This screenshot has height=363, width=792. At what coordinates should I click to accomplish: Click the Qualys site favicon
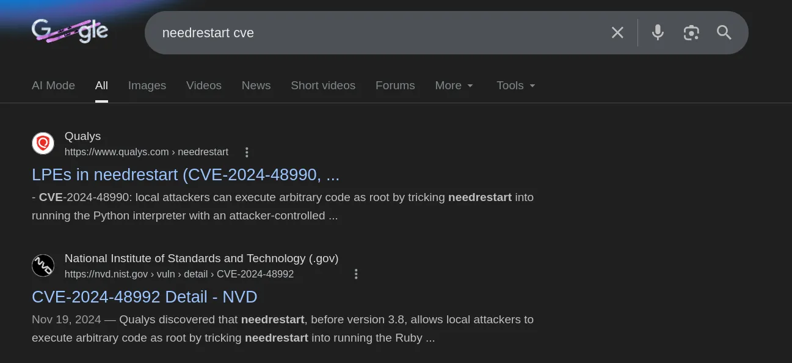[x=43, y=144]
